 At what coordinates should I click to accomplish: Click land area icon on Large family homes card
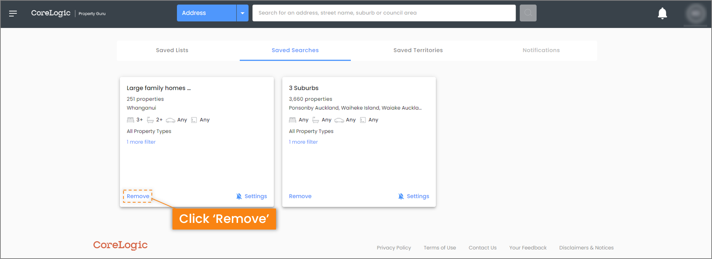(194, 120)
